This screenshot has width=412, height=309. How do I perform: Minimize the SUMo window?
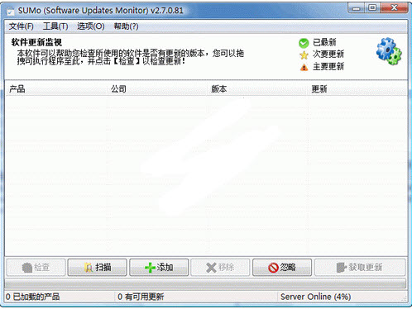[357, 8]
